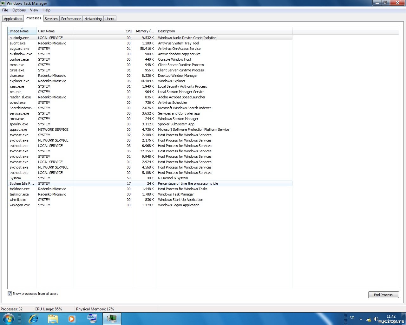Viewport: 406px width, 325px height.
Task: Switch to the Applications tab
Action: click(13, 19)
